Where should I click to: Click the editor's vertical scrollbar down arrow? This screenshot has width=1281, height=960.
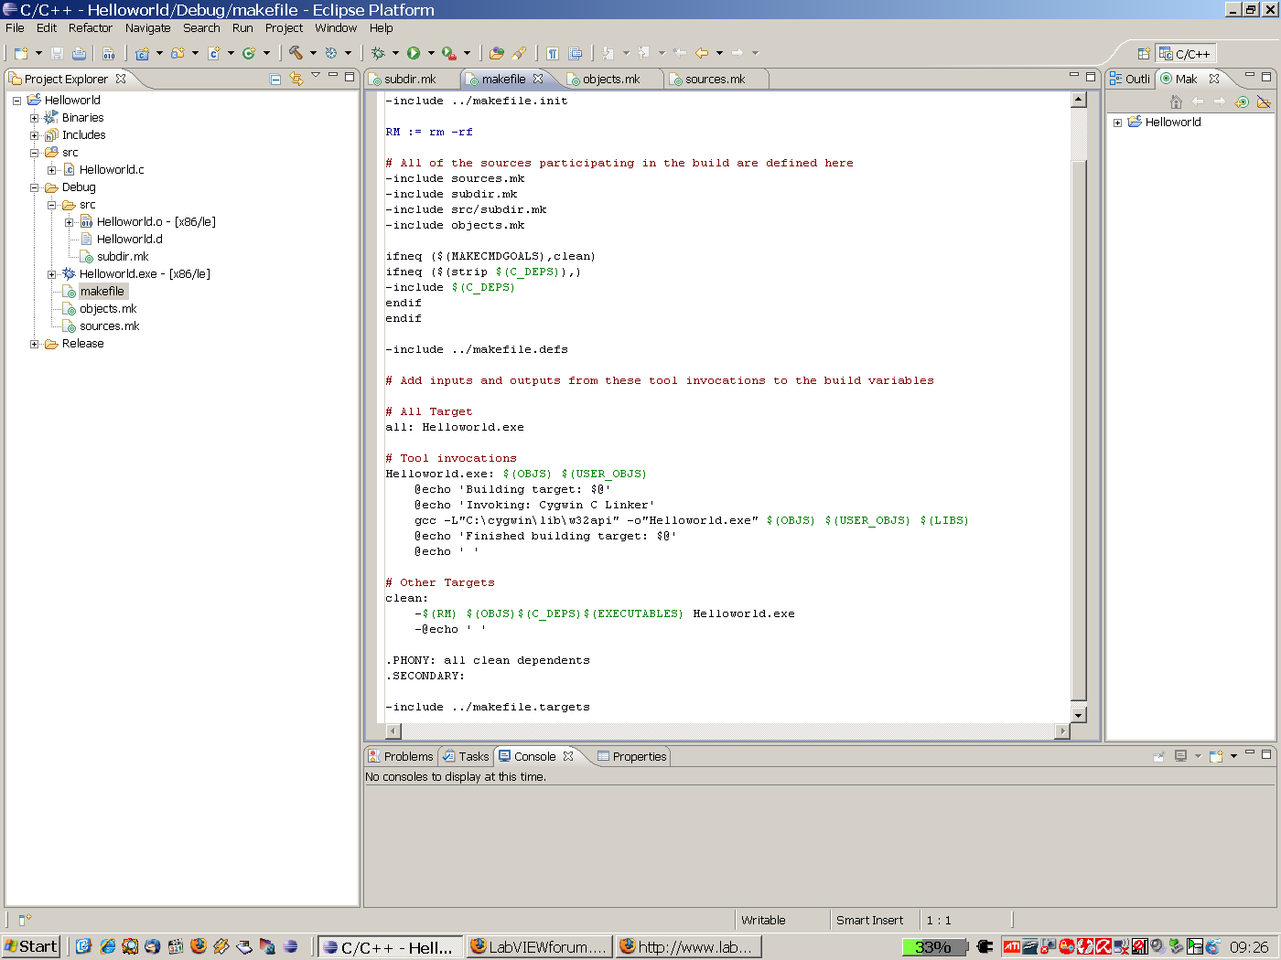pyautogui.click(x=1079, y=715)
